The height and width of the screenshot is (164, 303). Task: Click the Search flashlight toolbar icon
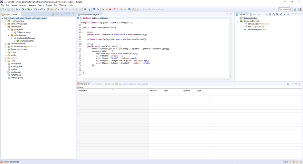point(55,9)
